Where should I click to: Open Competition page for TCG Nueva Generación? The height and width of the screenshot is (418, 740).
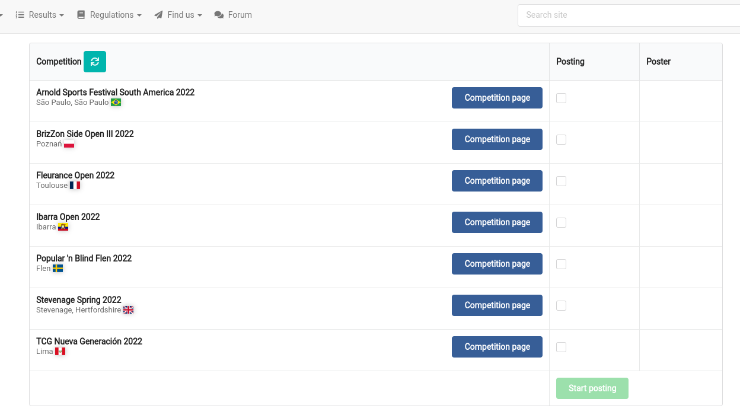[497, 347]
